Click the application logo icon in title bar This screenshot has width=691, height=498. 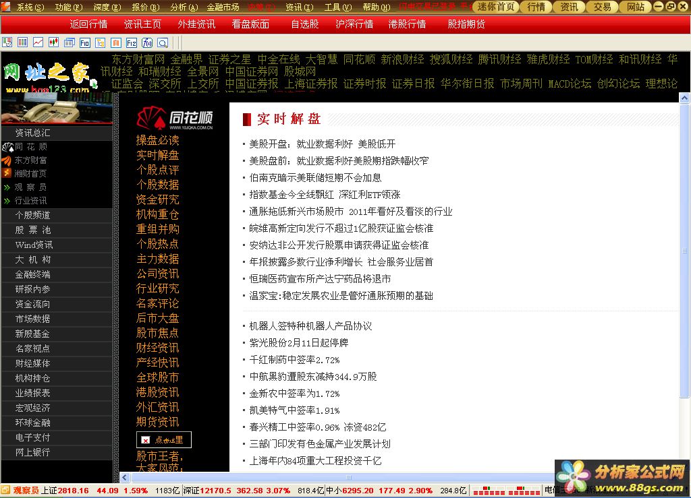5,7
